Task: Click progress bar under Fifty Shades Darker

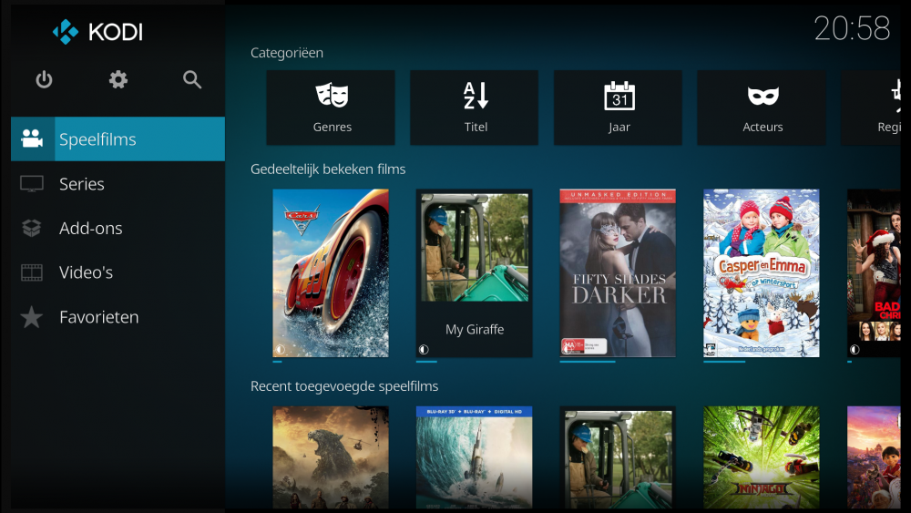Action: click(x=588, y=362)
